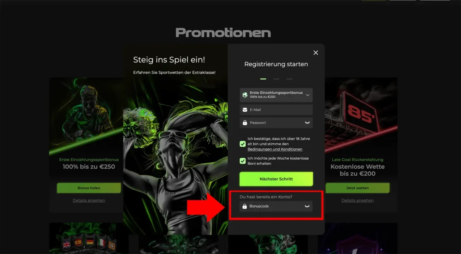
Task: Toggle password visibility eye icon in Passwort field
Action: coord(307,123)
